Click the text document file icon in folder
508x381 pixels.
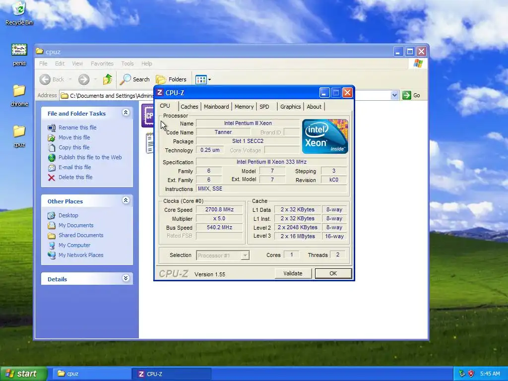[150, 143]
